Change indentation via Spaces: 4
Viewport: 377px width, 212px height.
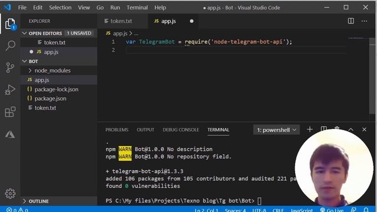click(236, 210)
